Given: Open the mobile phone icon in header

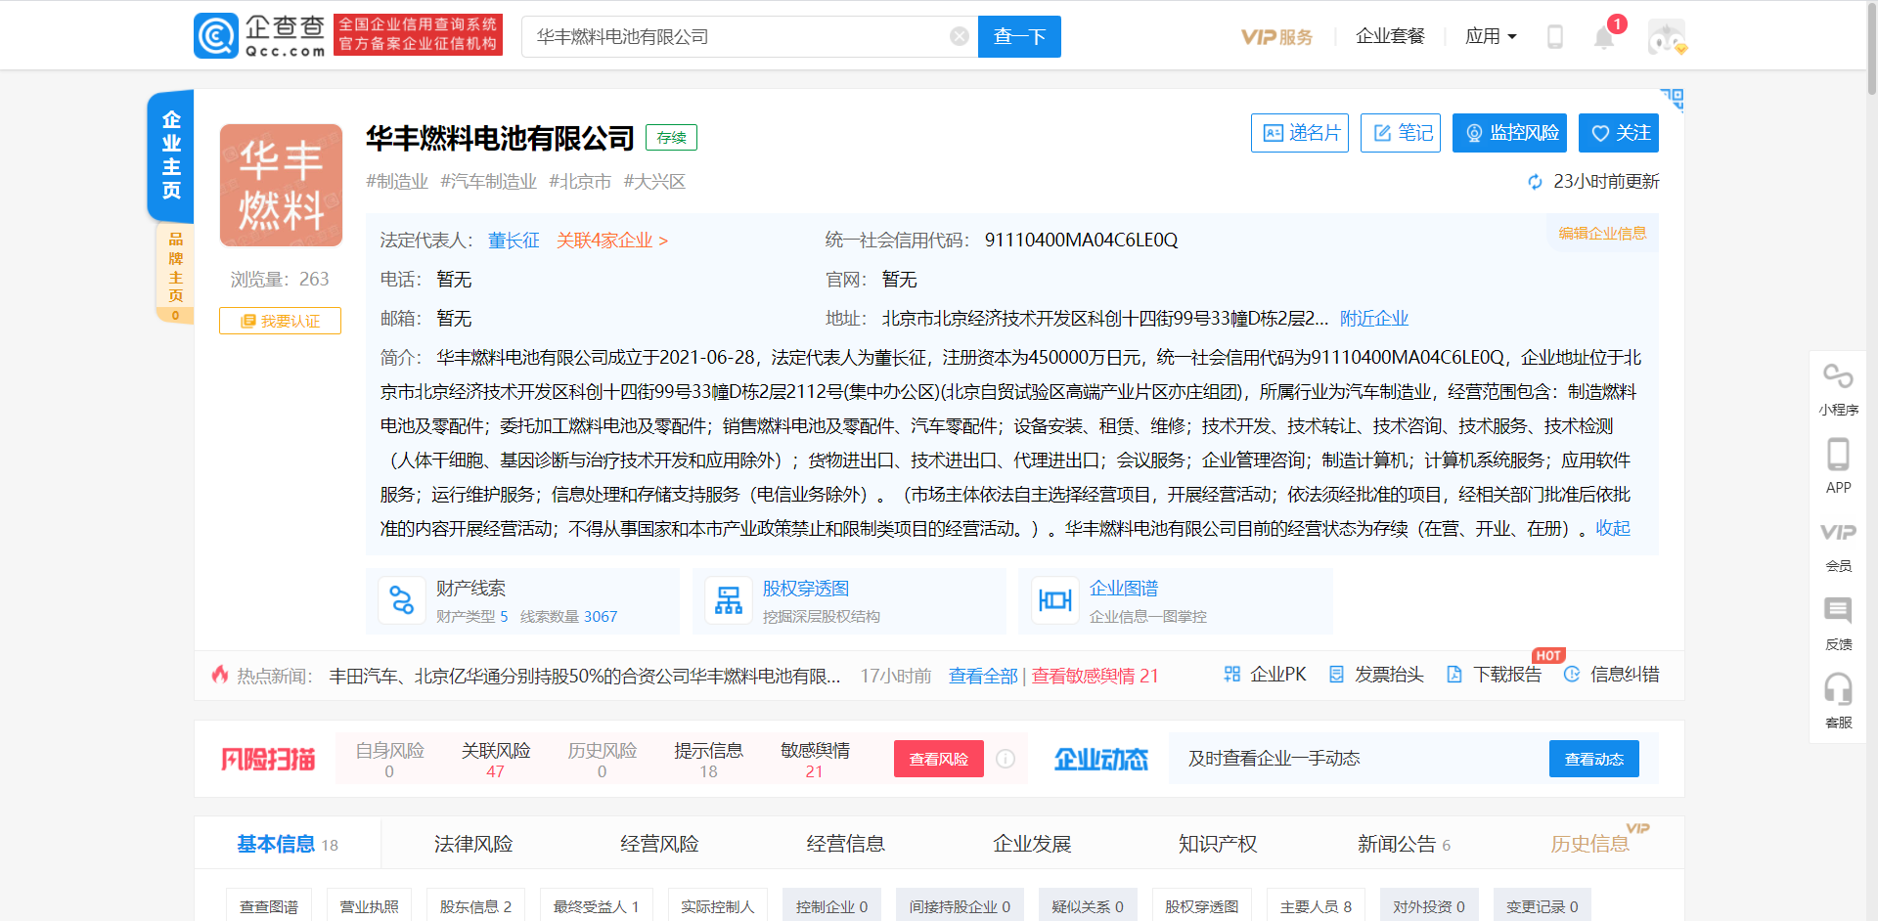Looking at the screenshot, I should pos(1555,37).
